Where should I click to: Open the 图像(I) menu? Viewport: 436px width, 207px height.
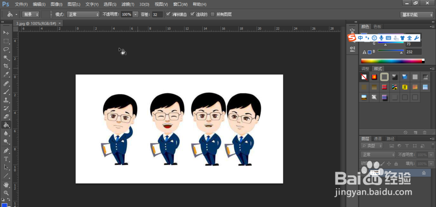pyautogui.click(x=56, y=4)
